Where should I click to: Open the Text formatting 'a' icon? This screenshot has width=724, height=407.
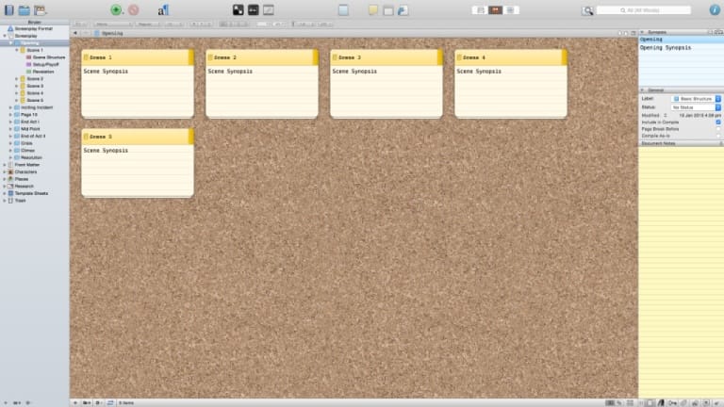pos(163,9)
